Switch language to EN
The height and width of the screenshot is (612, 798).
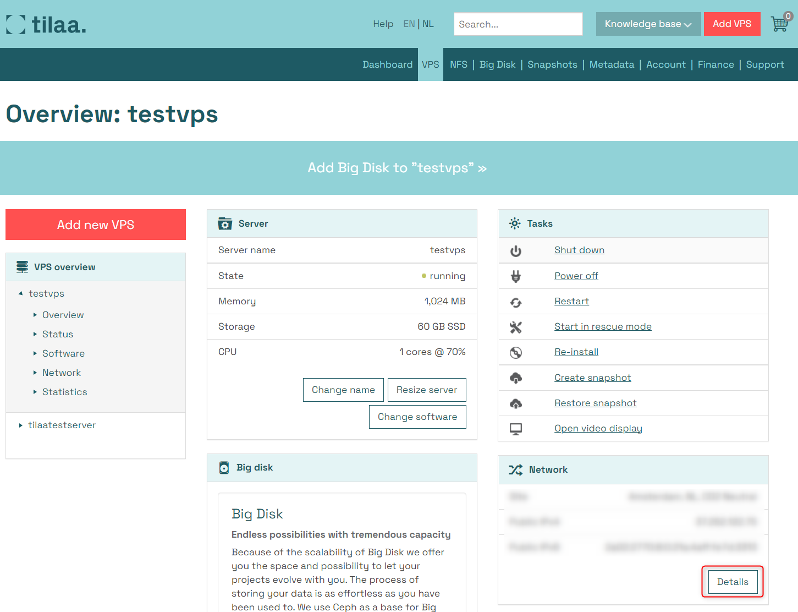409,24
